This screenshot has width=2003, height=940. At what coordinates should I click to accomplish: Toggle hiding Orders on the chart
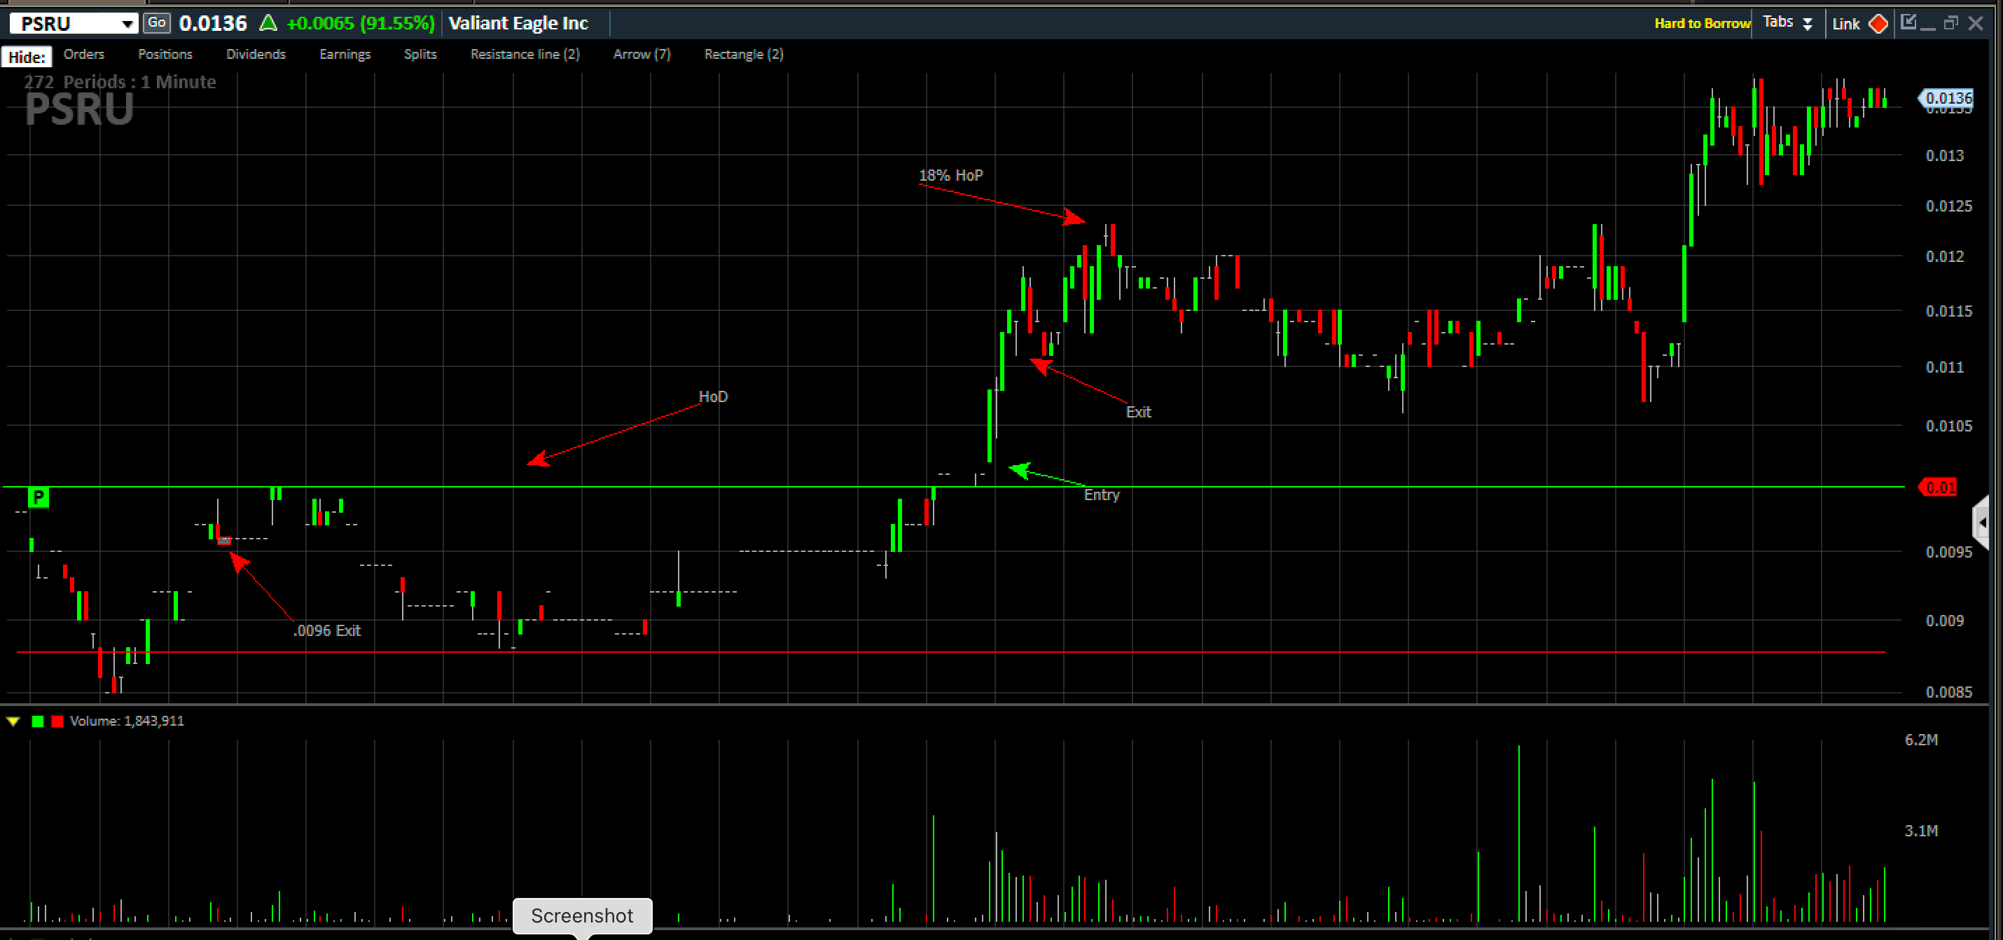click(84, 55)
